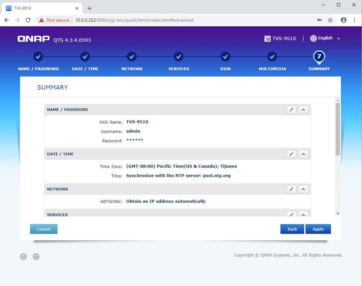Apply the configuration settings
This screenshot has height=286, width=362.
pyautogui.click(x=318, y=229)
